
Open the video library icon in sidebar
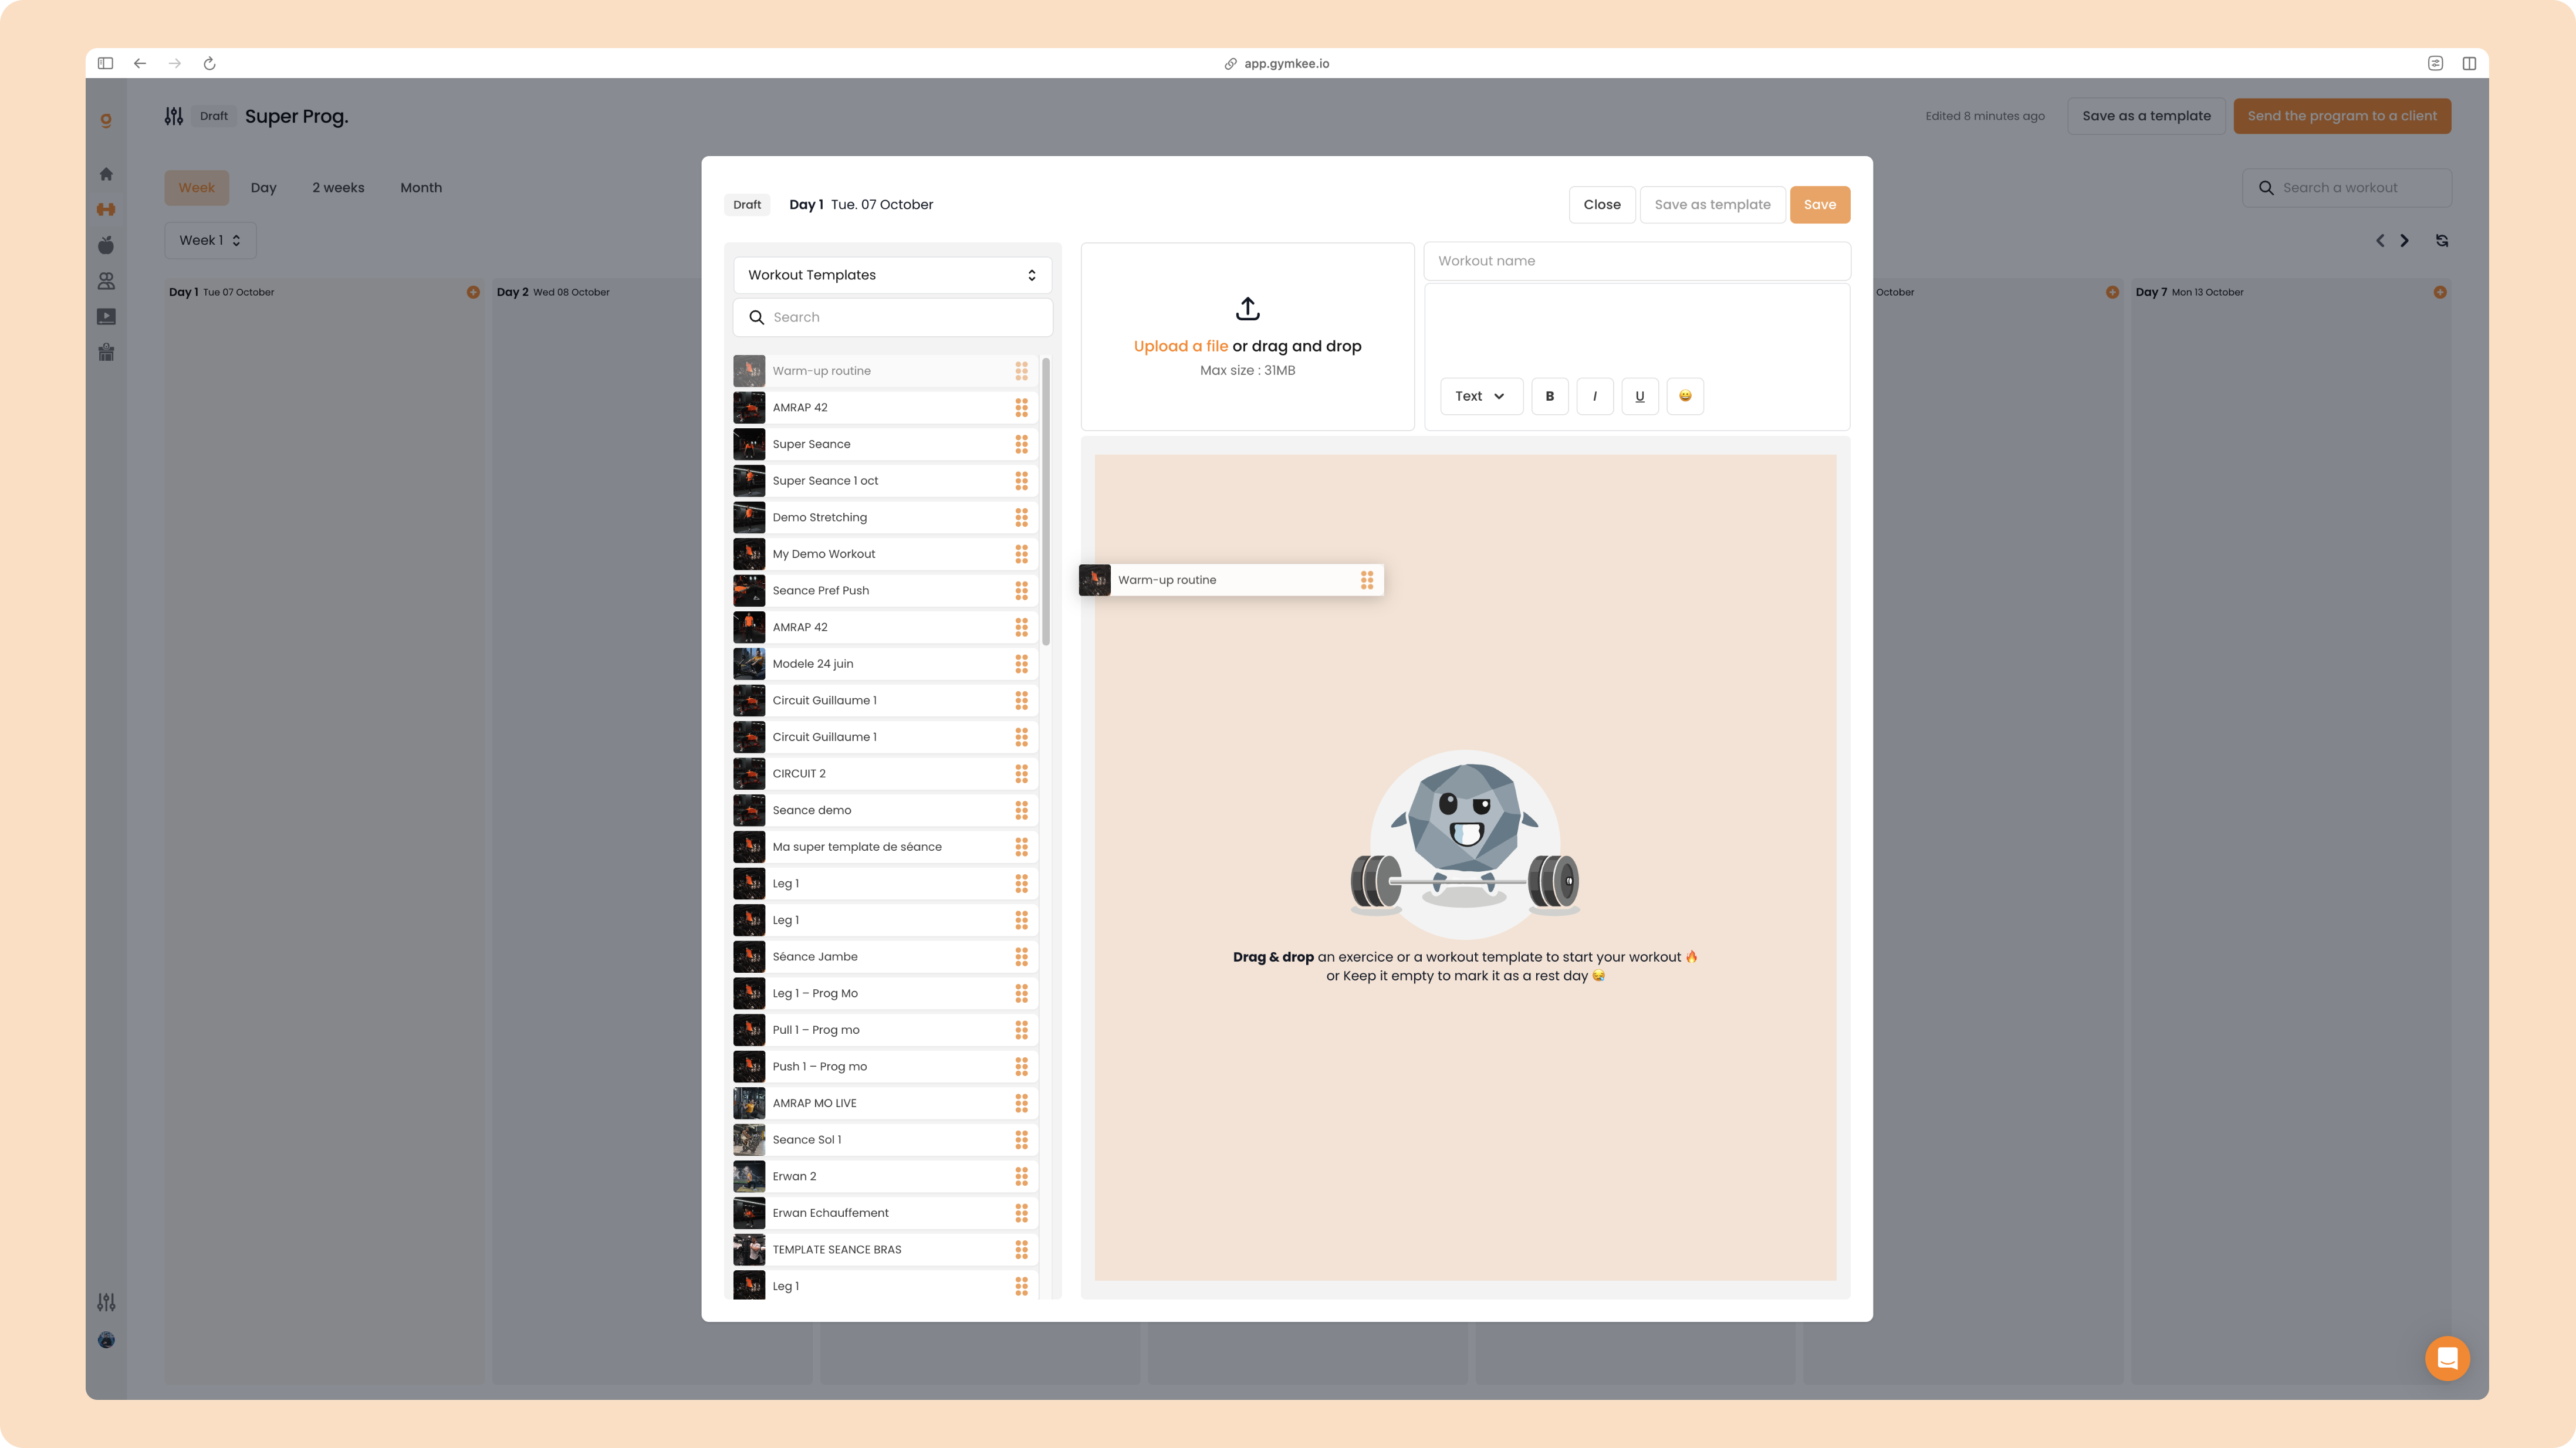point(106,316)
